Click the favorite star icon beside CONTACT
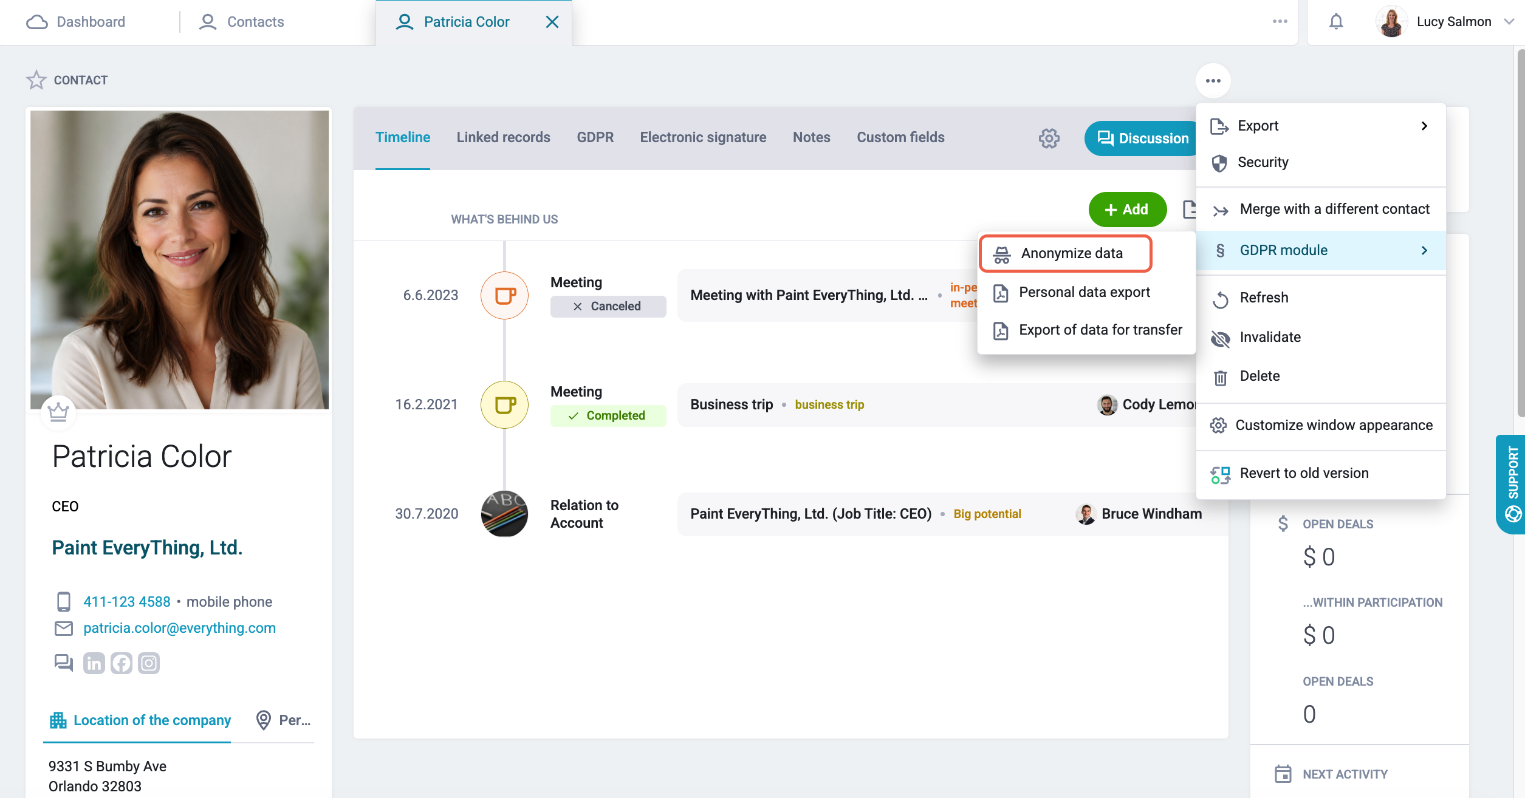Screen dimensions: 1525x798 [36, 80]
